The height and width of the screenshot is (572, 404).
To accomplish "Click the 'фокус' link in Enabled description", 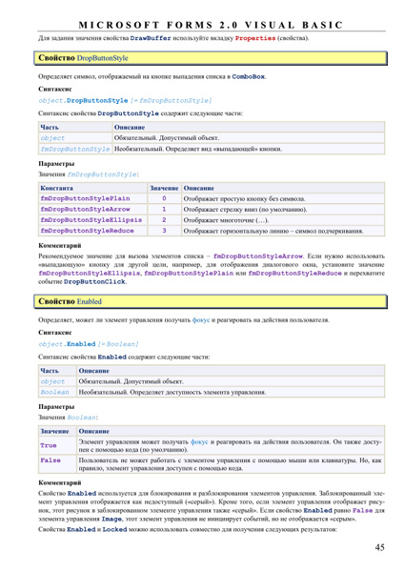I will pyautogui.click(x=201, y=320).
